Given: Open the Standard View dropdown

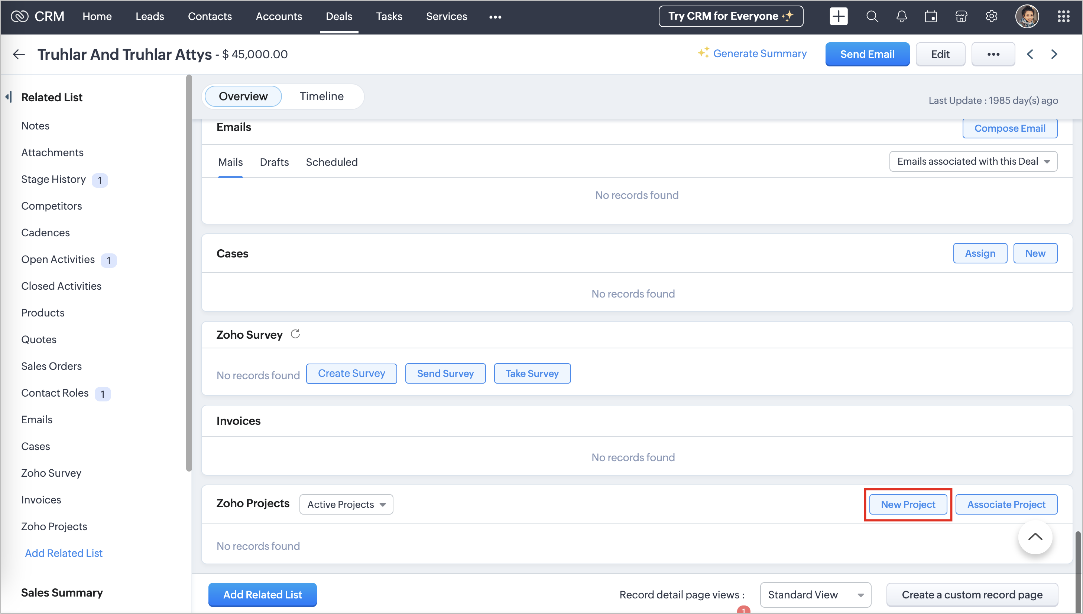Looking at the screenshot, I should point(815,595).
